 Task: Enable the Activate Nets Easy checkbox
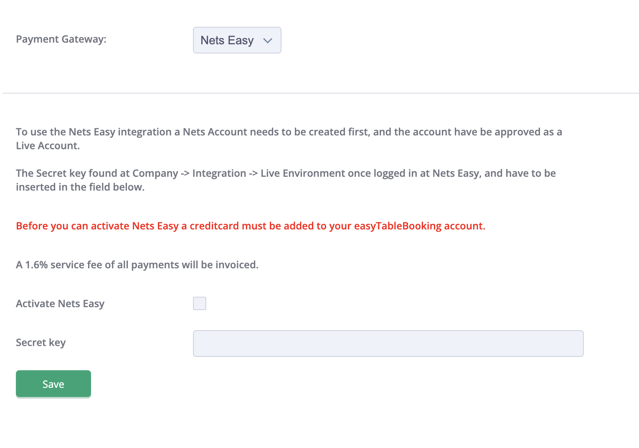[x=200, y=303]
